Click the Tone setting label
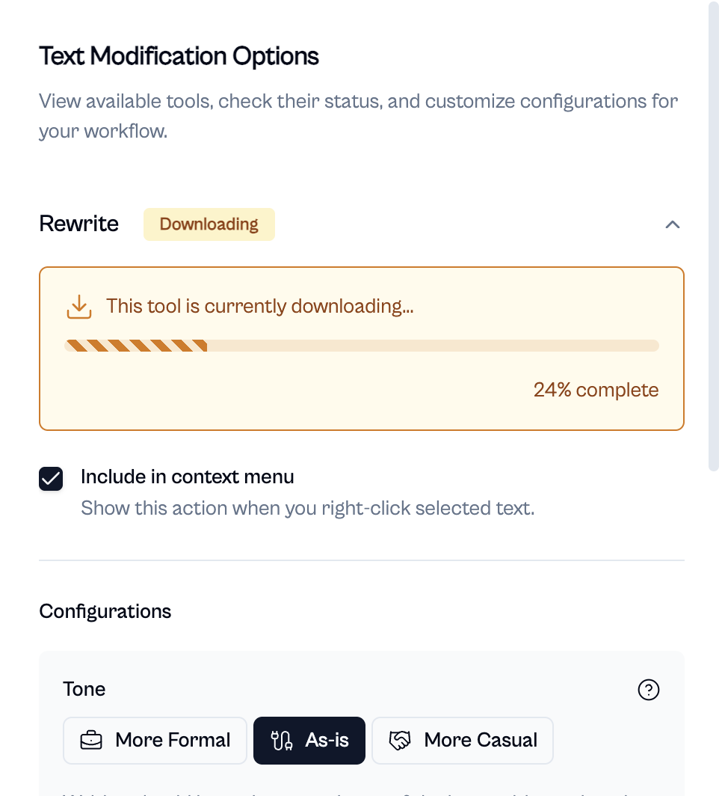Viewport: 722px width, 796px height. (84, 689)
